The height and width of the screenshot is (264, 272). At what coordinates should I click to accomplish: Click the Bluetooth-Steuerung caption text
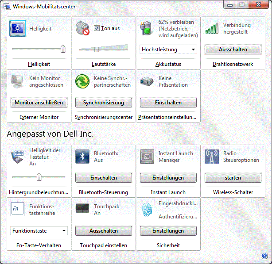click(103, 192)
